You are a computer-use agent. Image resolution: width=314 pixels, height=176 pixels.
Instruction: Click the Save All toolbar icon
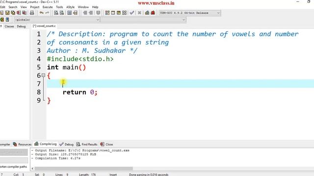13,13
